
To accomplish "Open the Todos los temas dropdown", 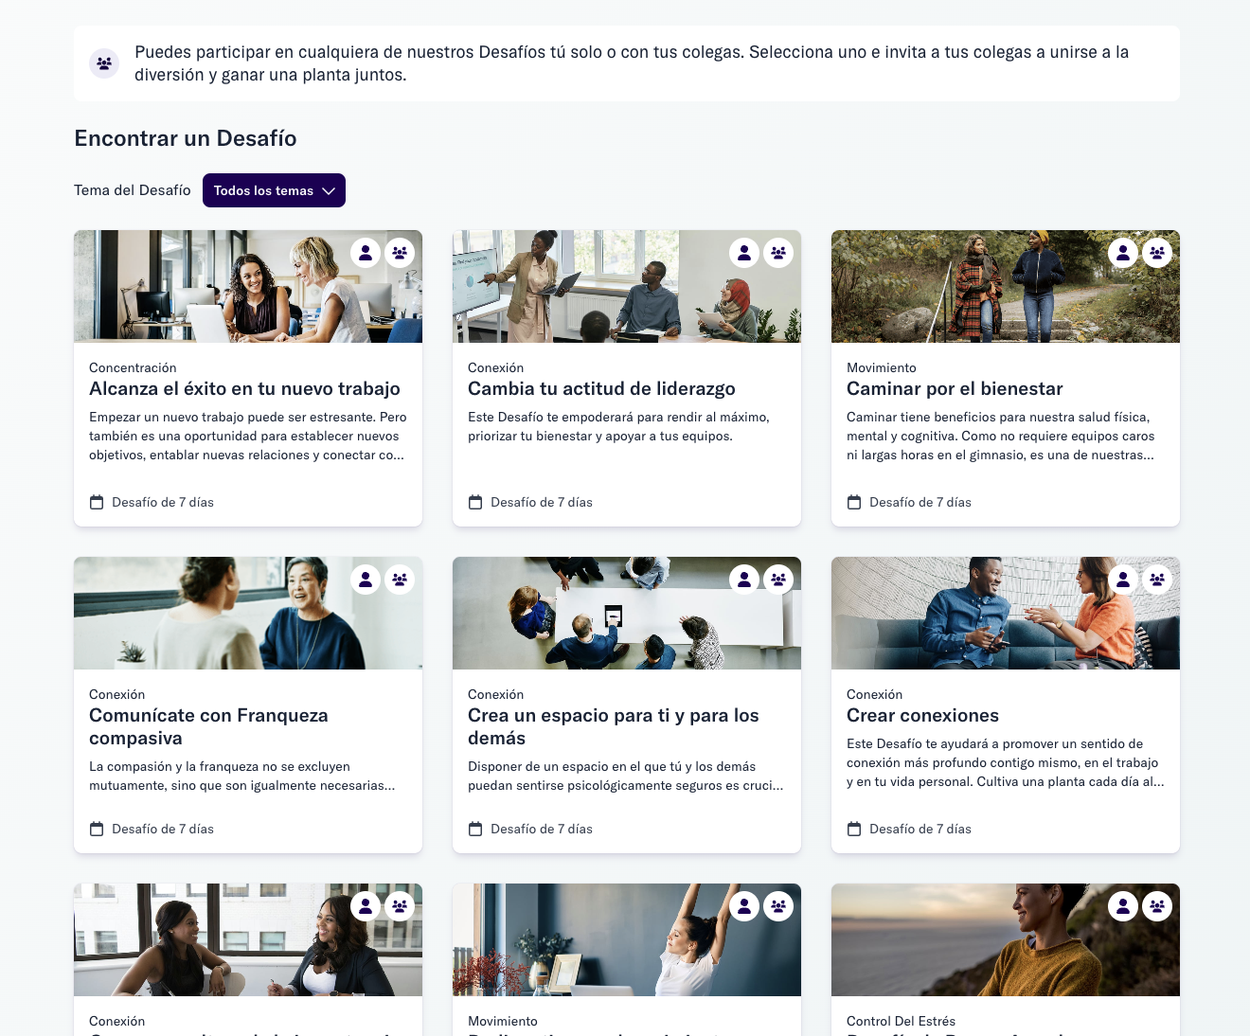I will pyautogui.click(x=274, y=190).
